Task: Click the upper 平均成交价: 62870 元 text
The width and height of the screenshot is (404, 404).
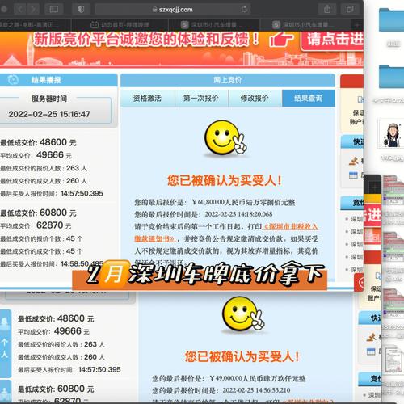Action: point(36,225)
